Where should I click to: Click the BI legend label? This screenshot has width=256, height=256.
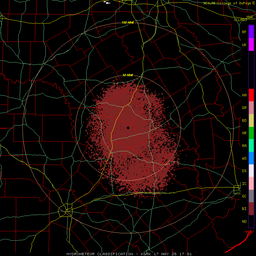point(244,209)
